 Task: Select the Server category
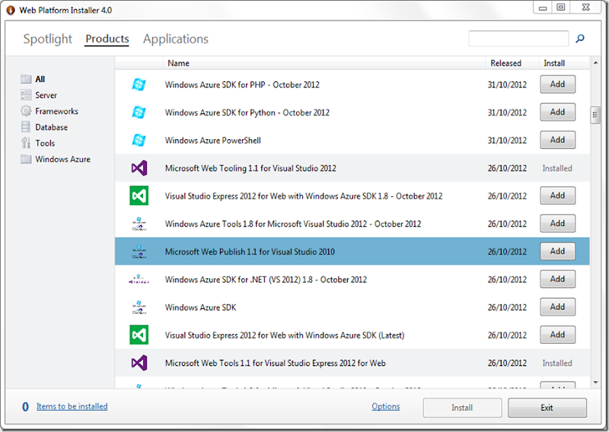tap(46, 95)
